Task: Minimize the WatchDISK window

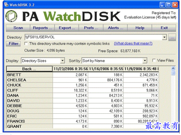Action: pyautogui.click(x=162, y=5)
